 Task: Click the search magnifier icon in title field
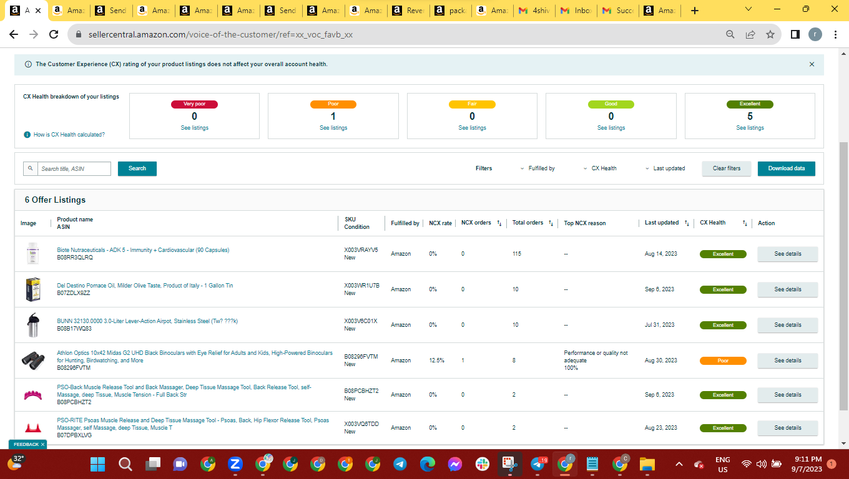click(31, 168)
